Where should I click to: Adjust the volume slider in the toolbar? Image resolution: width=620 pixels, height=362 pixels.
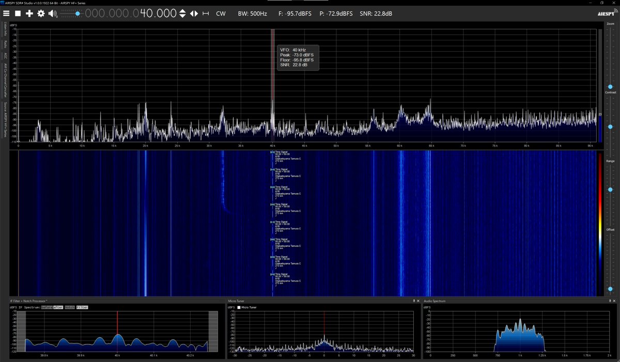point(71,13)
